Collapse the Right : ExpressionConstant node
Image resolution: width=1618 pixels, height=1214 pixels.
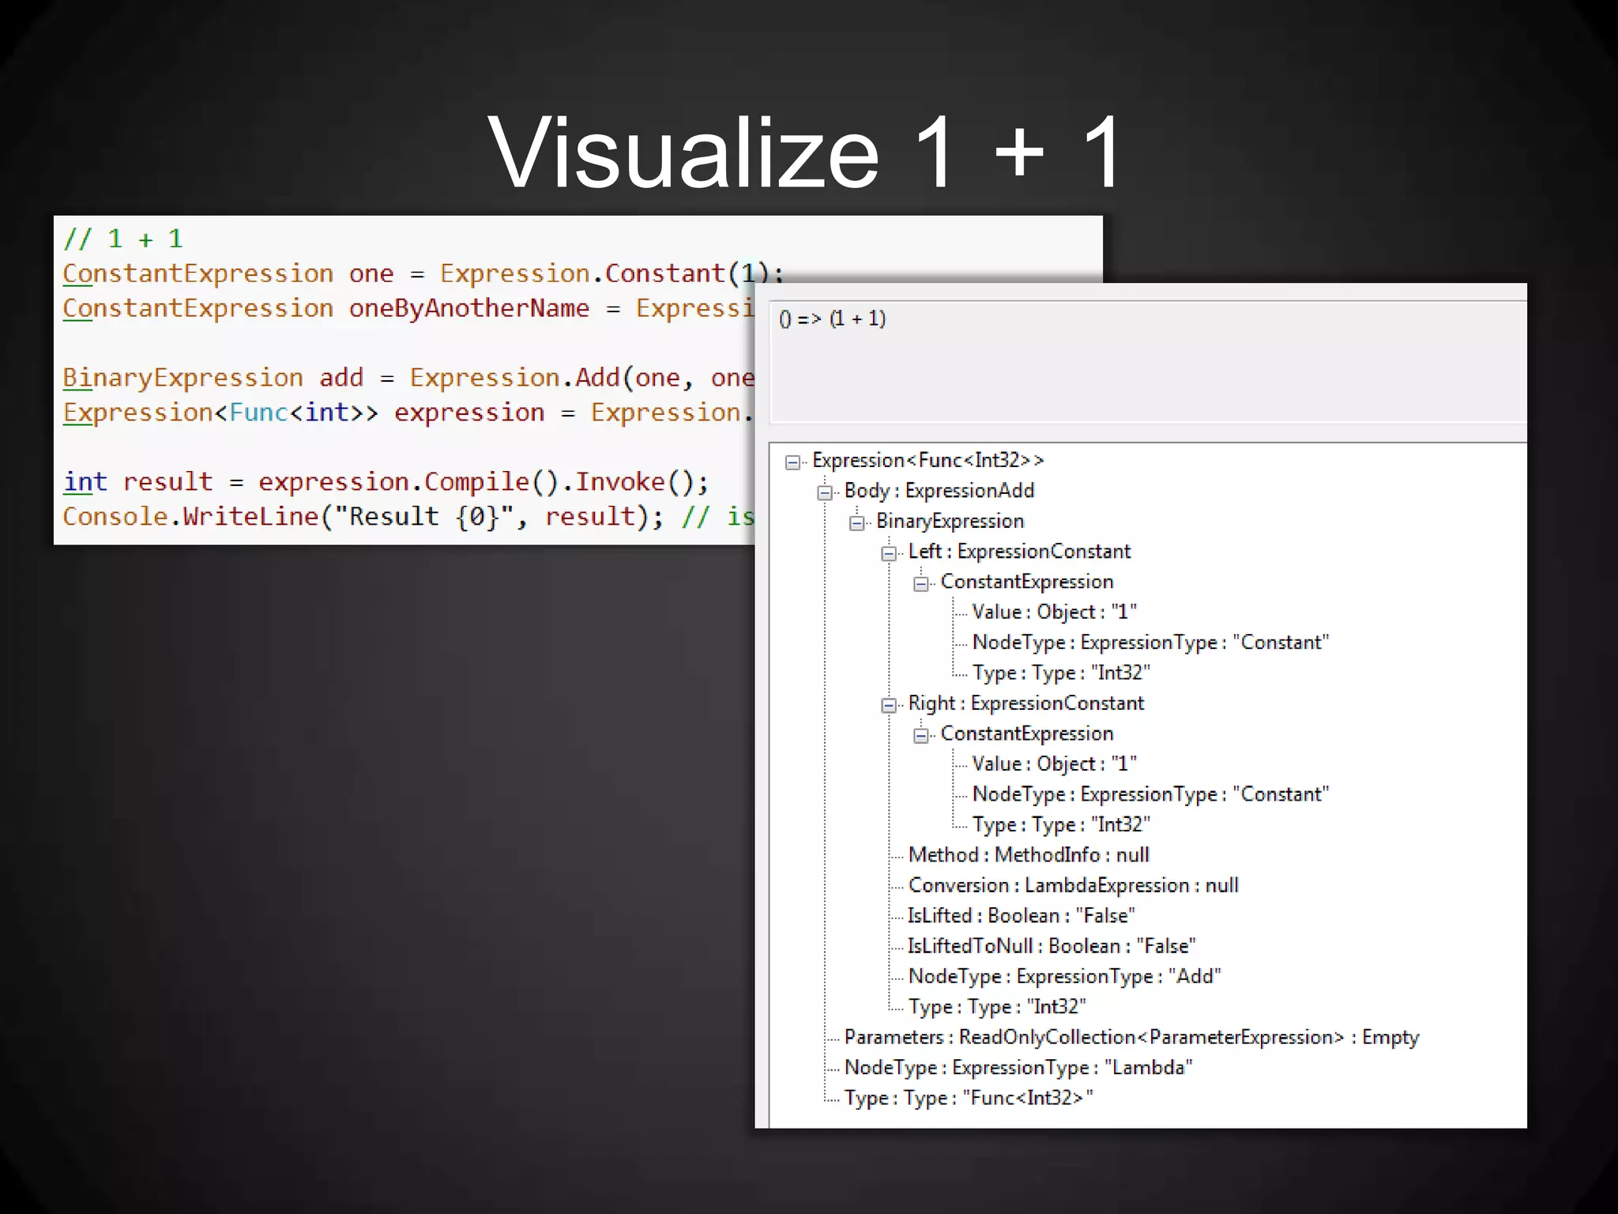tap(889, 705)
